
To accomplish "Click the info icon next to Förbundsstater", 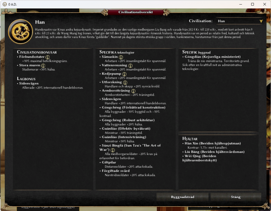I will pyautogui.click(x=47, y=57).
